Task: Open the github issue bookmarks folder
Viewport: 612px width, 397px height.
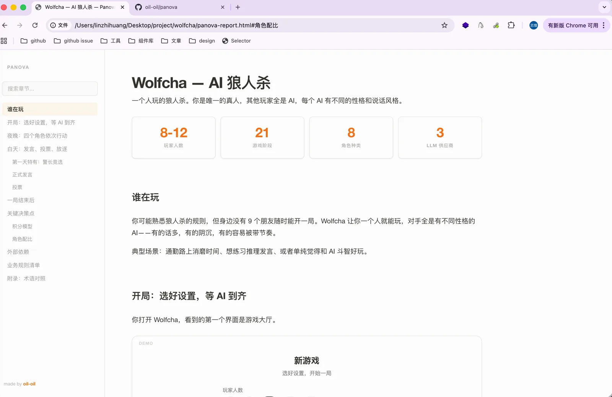Action: [73, 41]
